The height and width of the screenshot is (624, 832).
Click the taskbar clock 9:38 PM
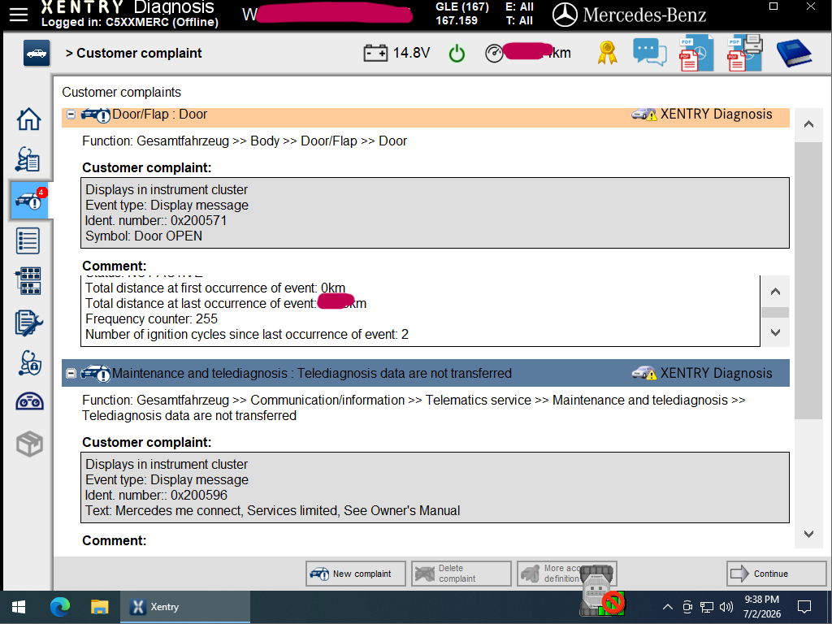(762, 600)
